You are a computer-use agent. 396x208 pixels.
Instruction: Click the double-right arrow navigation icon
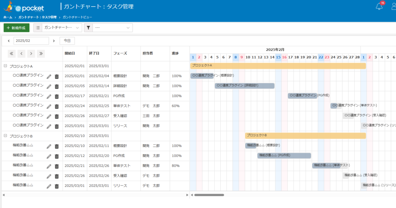point(41,54)
